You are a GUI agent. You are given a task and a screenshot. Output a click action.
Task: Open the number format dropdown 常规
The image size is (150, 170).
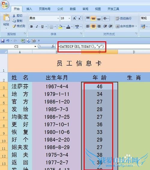(145, 18)
